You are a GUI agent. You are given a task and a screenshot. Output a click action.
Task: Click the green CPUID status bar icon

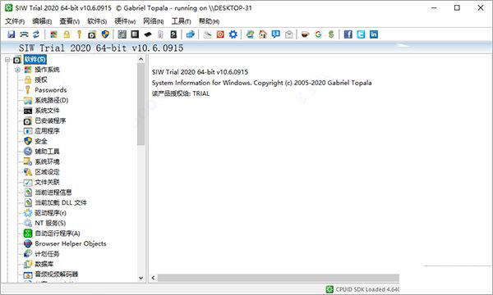coord(329,289)
